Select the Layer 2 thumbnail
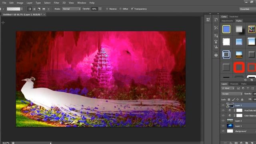 (x=230, y=121)
